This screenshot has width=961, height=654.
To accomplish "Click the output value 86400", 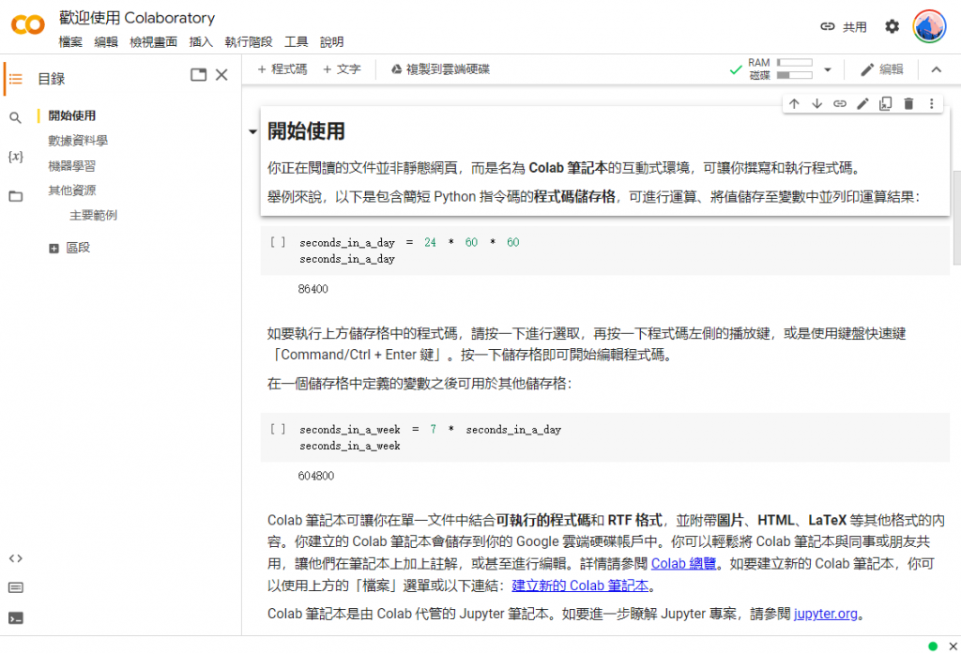I will [313, 289].
